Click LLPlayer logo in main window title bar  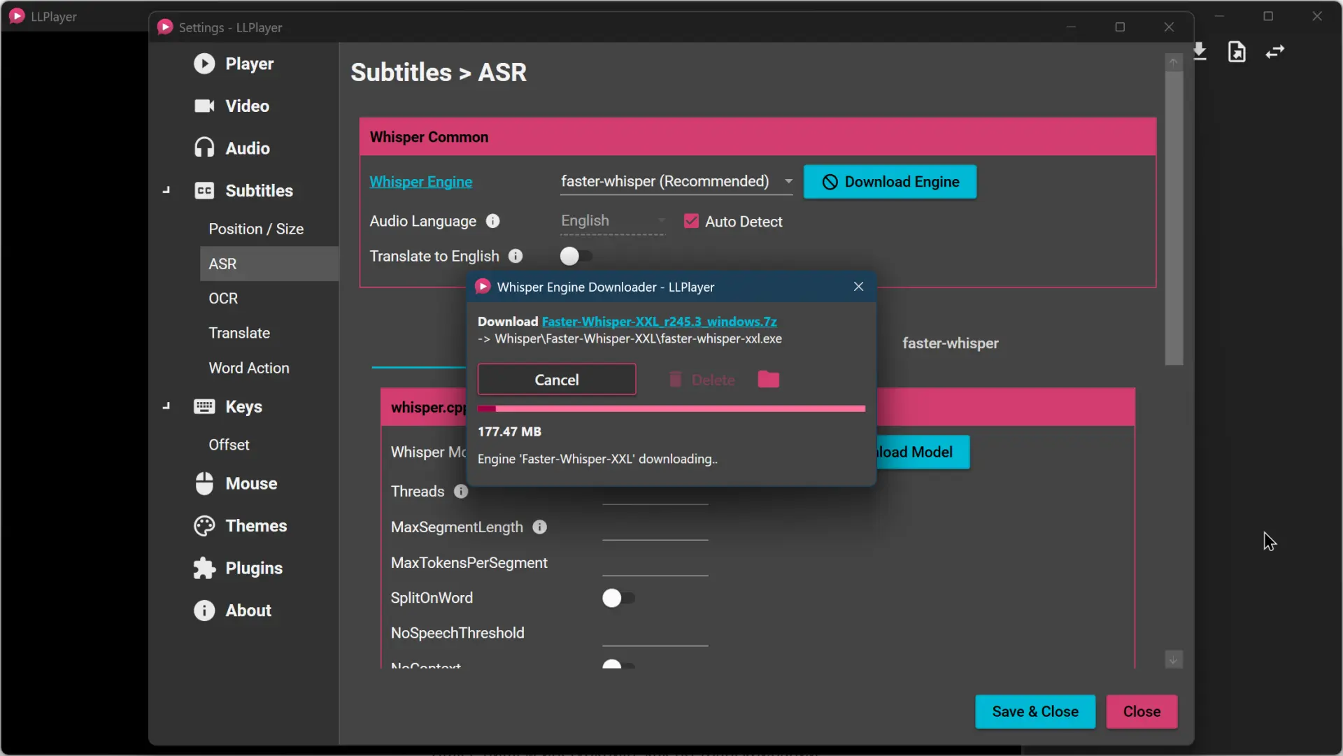(17, 16)
